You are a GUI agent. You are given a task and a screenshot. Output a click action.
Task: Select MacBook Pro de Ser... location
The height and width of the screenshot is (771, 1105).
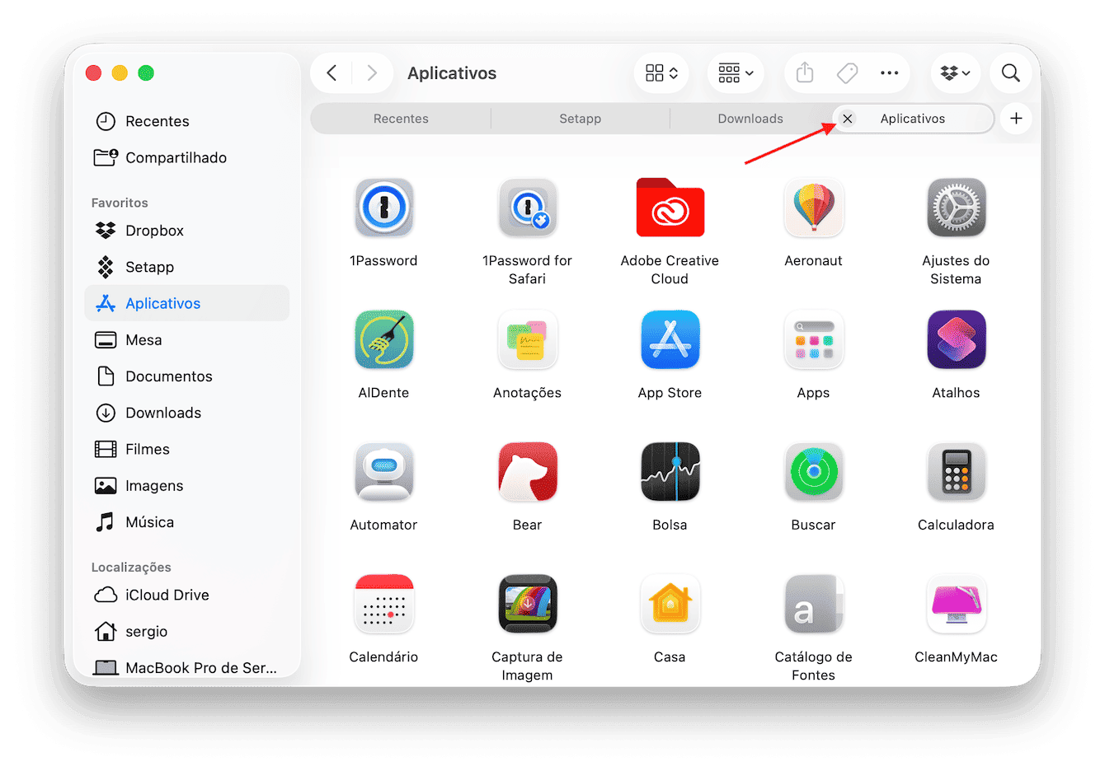[187, 667]
